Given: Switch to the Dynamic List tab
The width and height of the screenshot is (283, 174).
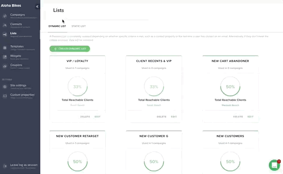Looking at the screenshot, I should coord(57,26).
